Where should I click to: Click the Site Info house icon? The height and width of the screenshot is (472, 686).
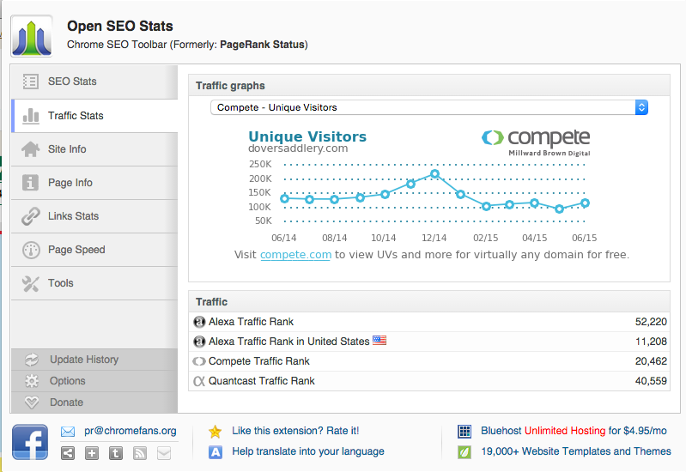point(31,149)
